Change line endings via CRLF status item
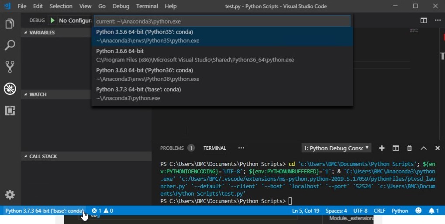 pyautogui.click(x=379, y=210)
